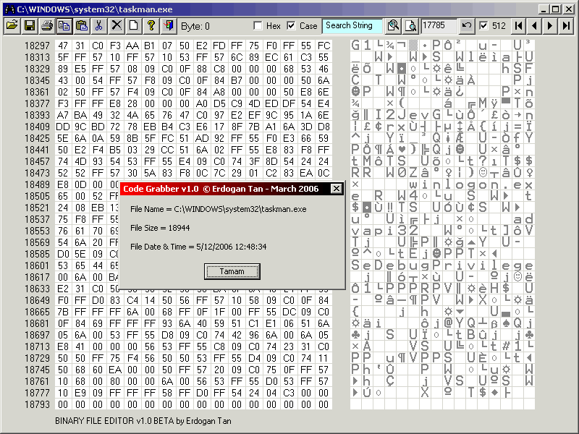The height and width of the screenshot is (434, 579).
Task: Save the file with the floppy disk icon
Action: click(30, 25)
